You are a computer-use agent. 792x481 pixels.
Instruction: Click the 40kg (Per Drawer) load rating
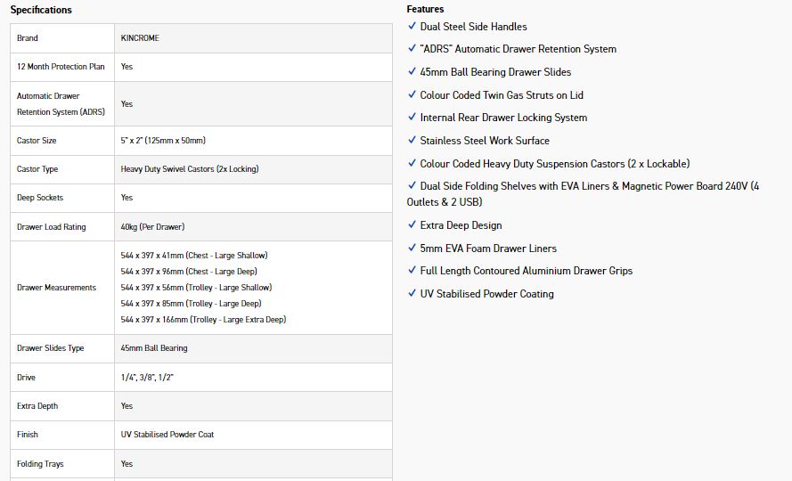(152, 227)
